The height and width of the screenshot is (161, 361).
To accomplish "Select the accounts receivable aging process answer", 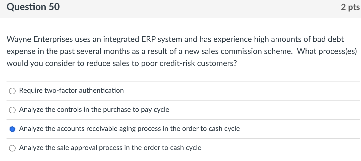I will coord(129,129).
